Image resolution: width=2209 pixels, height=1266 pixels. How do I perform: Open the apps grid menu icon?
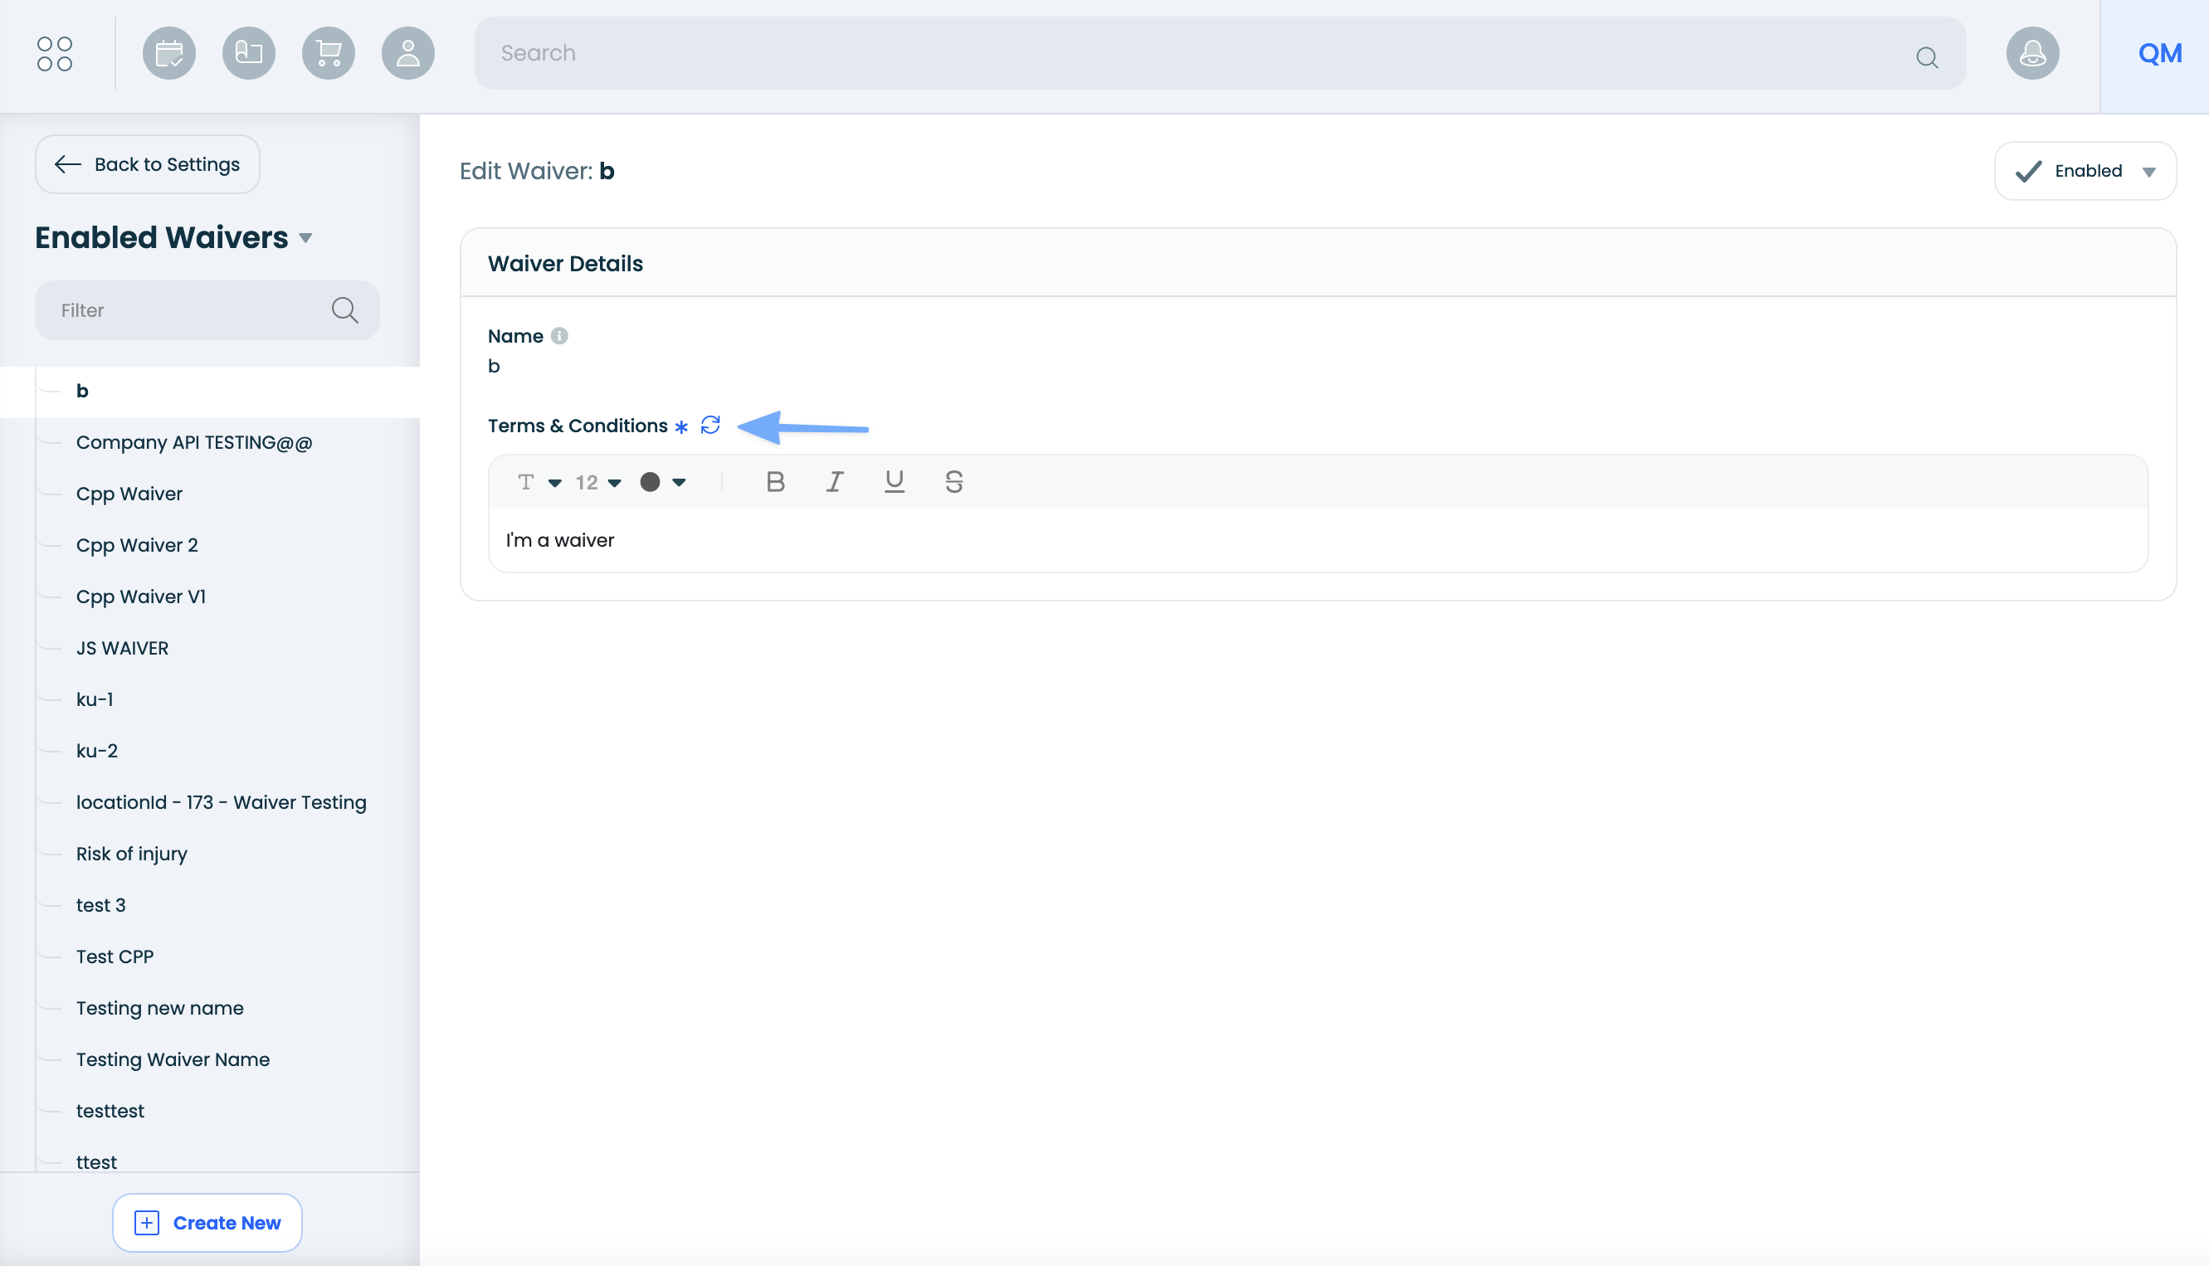coord(55,53)
